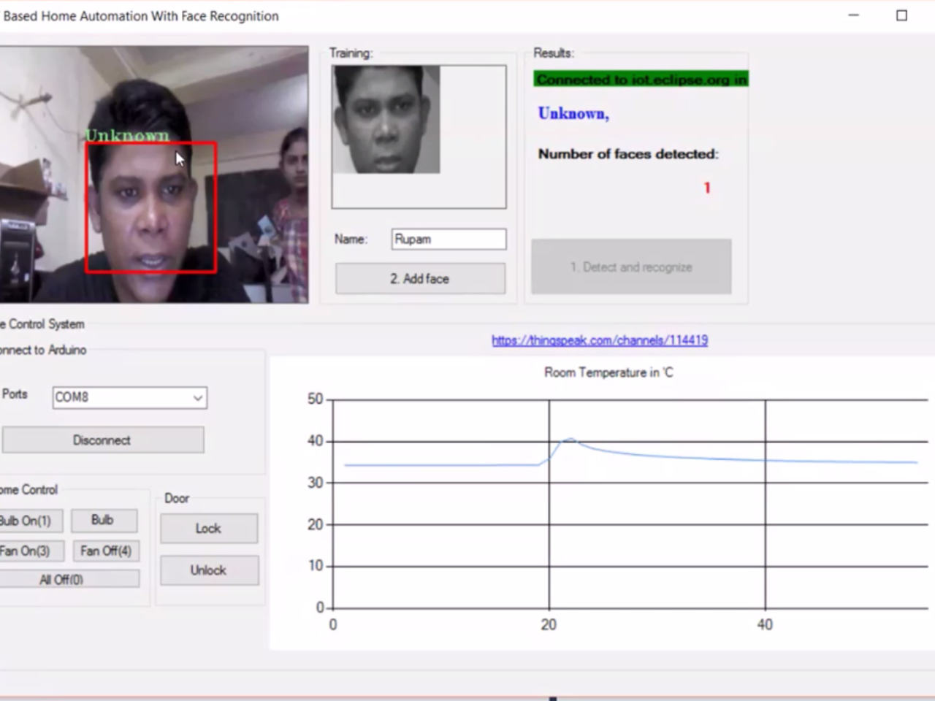Select the grayscale training face thumbnail
Image resolution: width=935 pixels, height=701 pixels.
tap(386, 120)
